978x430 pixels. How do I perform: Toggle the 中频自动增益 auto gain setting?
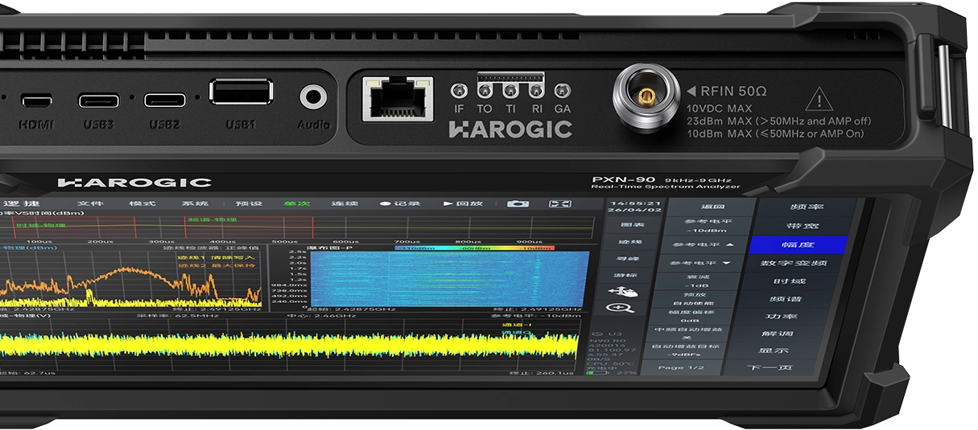pyautogui.click(x=697, y=334)
